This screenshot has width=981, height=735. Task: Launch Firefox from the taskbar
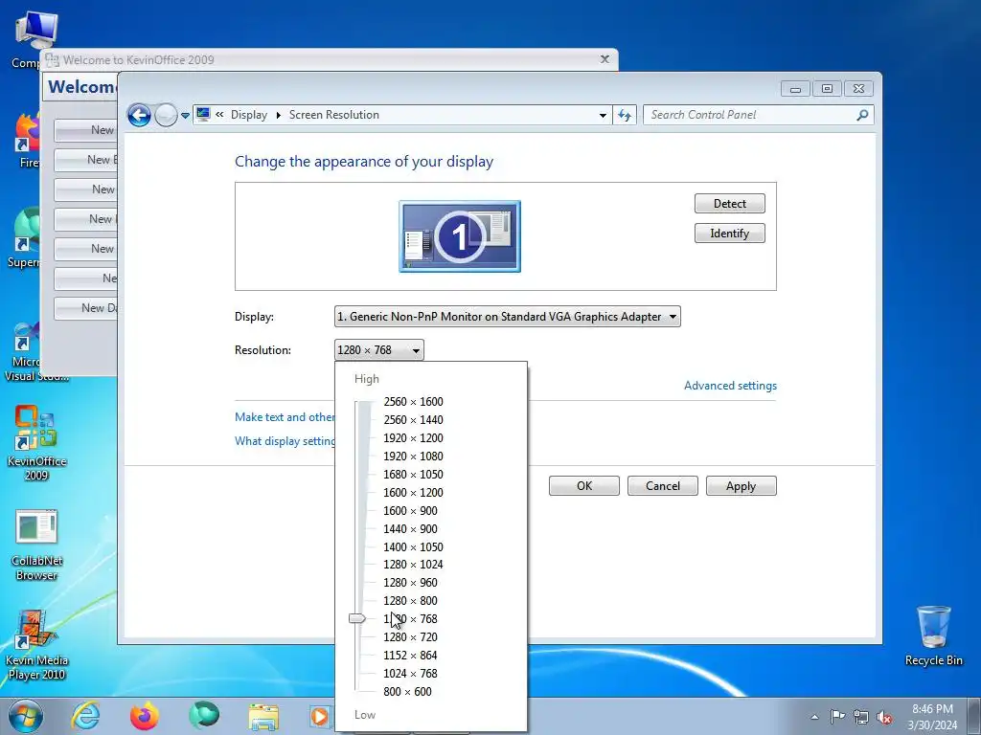(144, 716)
